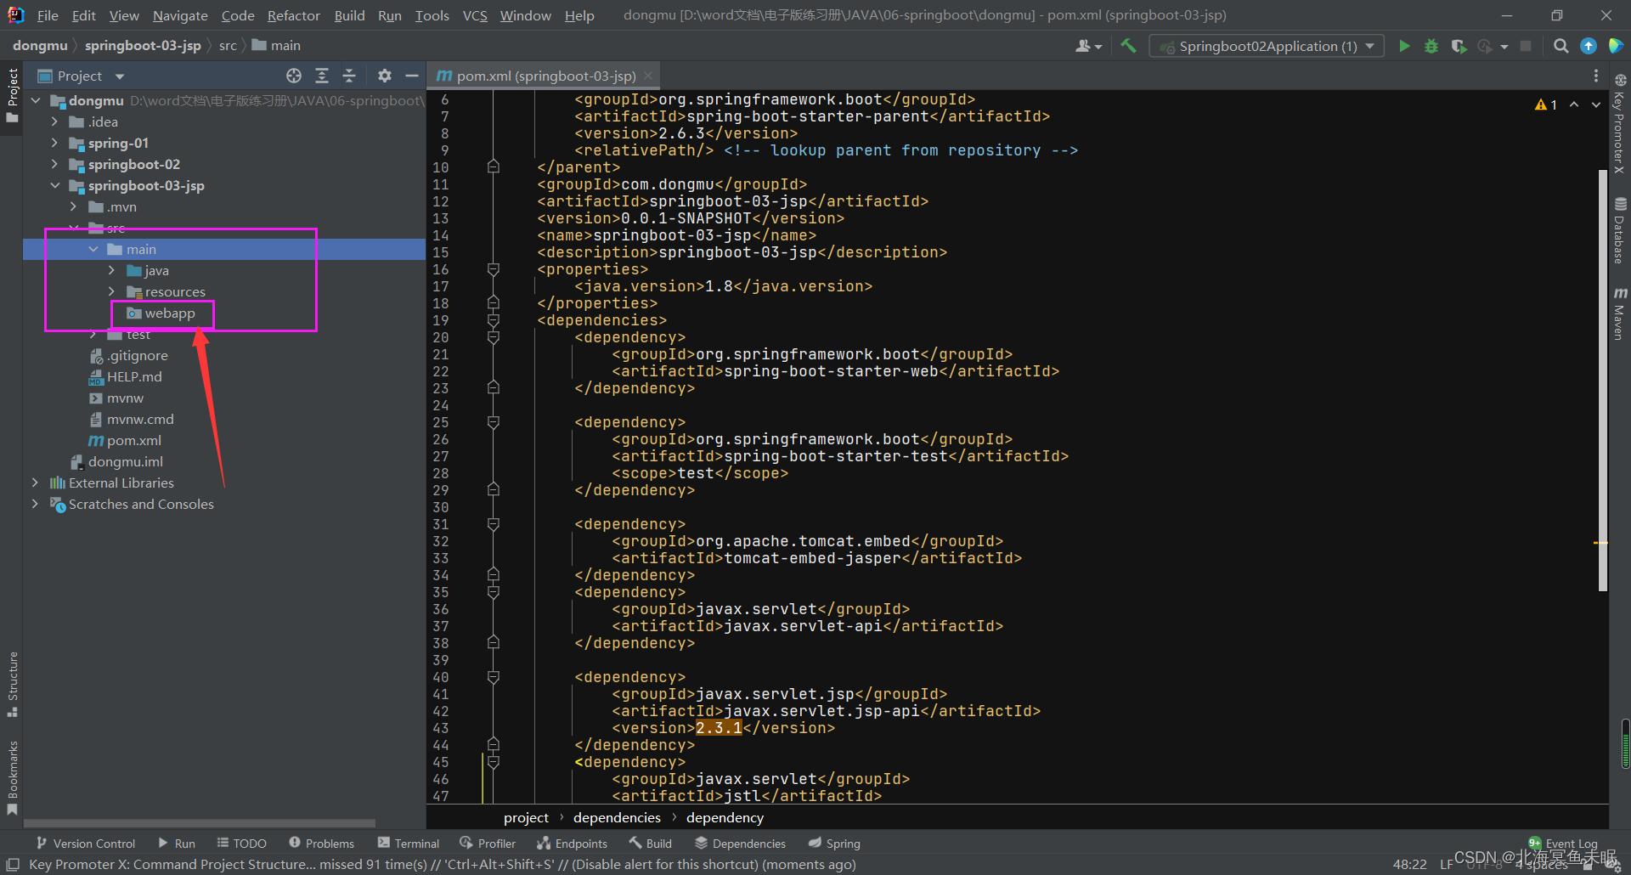Open the File menu

(x=48, y=15)
